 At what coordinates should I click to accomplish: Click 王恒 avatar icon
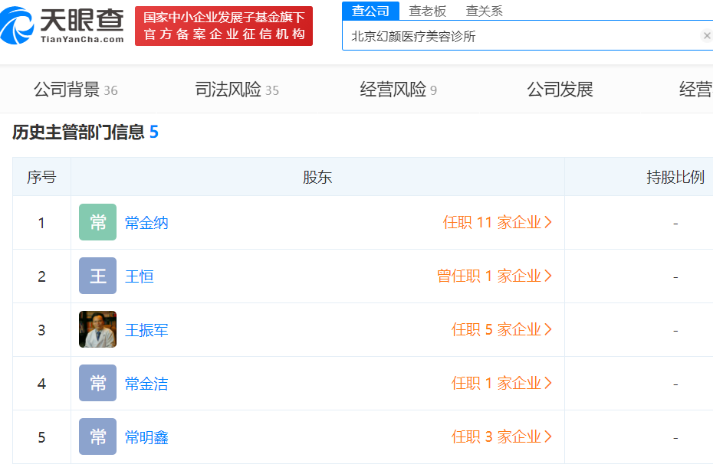(x=97, y=276)
